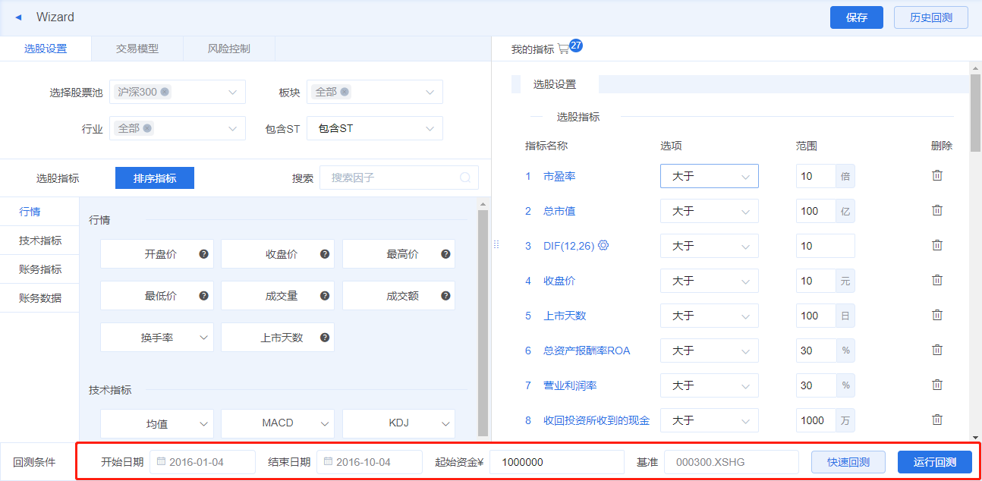Select the 账务指标 sidebar tab
Viewport: 982px width, 481px height.
click(x=39, y=269)
